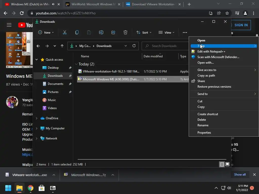Screen dimensions: 259x194
Task: Close the Chrome downloads bar
Action: [254, 175]
